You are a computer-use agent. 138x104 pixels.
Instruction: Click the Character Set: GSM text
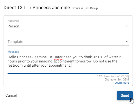(x=117, y=79)
